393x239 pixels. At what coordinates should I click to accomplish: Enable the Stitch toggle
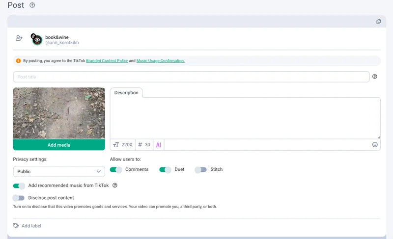tap(200, 170)
